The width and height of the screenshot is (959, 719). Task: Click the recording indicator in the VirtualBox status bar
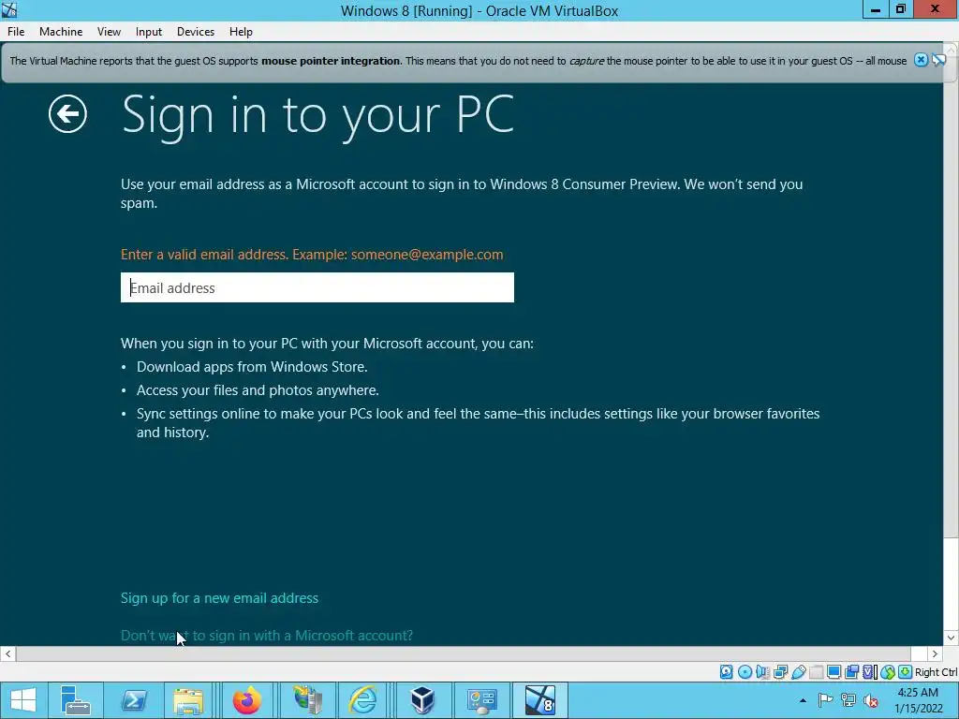coord(851,672)
